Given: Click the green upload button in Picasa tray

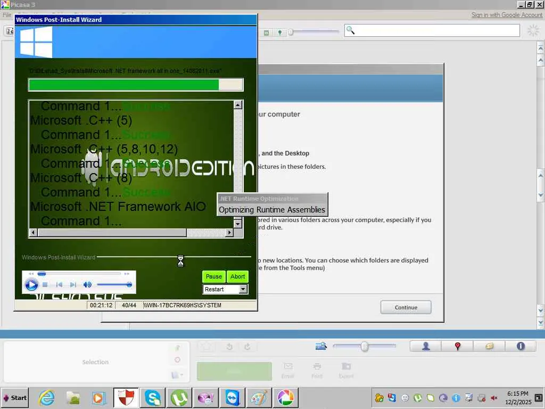Looking at the screenshot, I should coord(234,371).
